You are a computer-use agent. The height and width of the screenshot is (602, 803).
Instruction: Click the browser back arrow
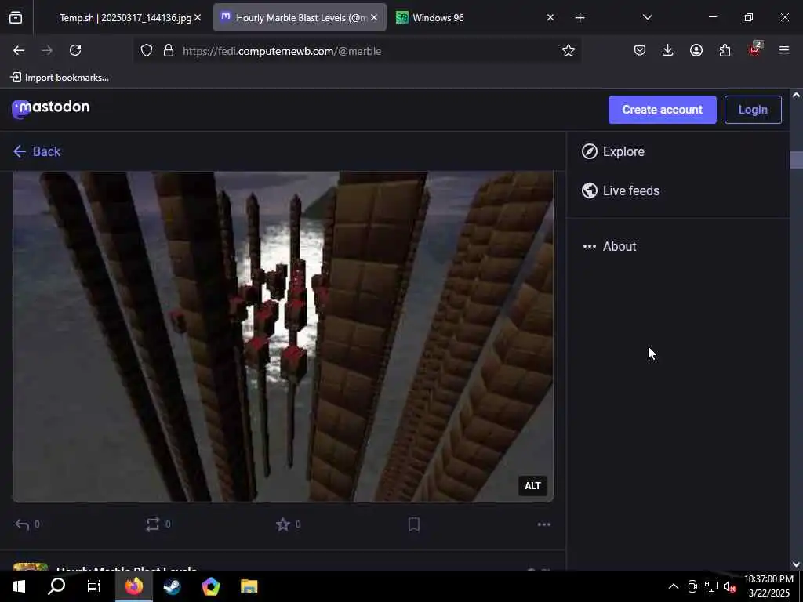19,50
